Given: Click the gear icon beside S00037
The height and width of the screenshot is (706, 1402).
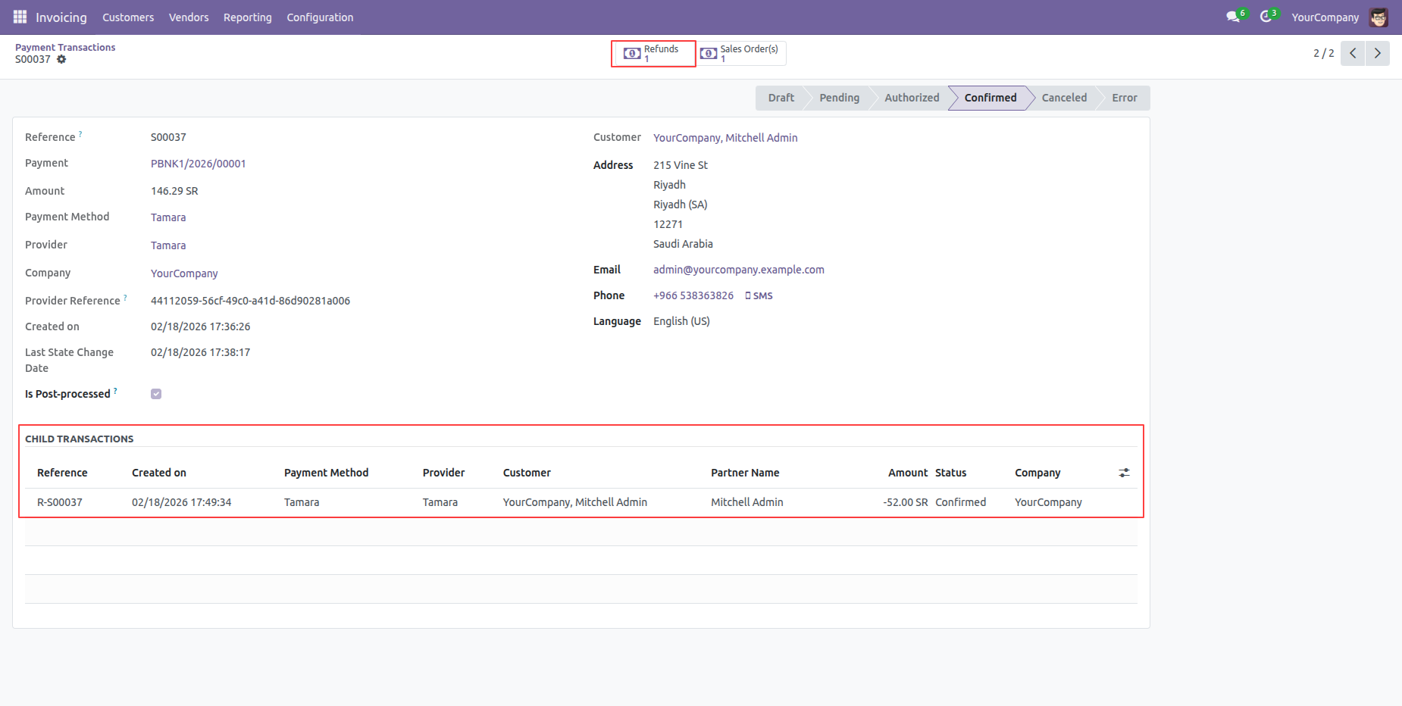Looking at the screenshot, I should (x=61, y=59).
